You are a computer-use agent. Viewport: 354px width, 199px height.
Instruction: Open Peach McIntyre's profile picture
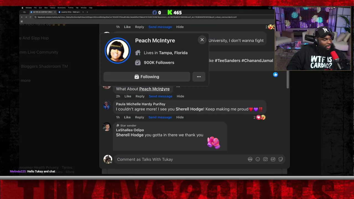(118, 51)
